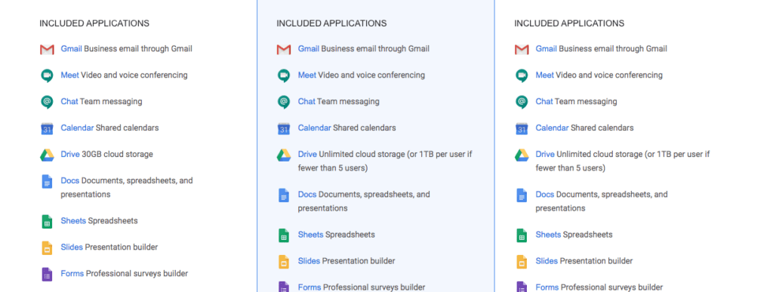The image size is (773, 292).
Task: Click the Gmail icon in the middle highlighted column
Action: tap(284, 49)
